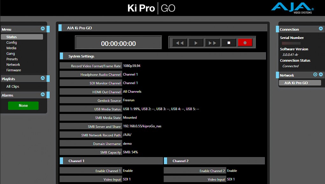Click the demo domain username value
Image resolution: width=325 pixels, height=184 pixels.
[127, 143]
